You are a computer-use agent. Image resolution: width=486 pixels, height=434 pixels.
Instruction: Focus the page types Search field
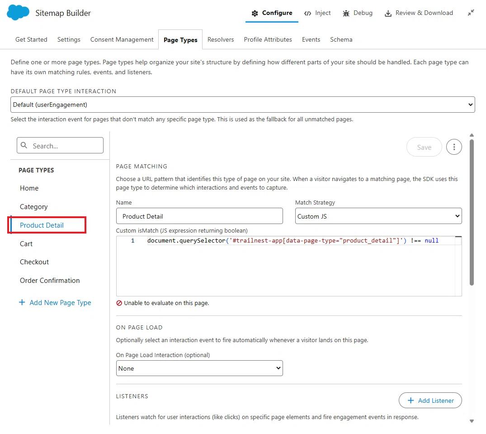tap(60, 145)
